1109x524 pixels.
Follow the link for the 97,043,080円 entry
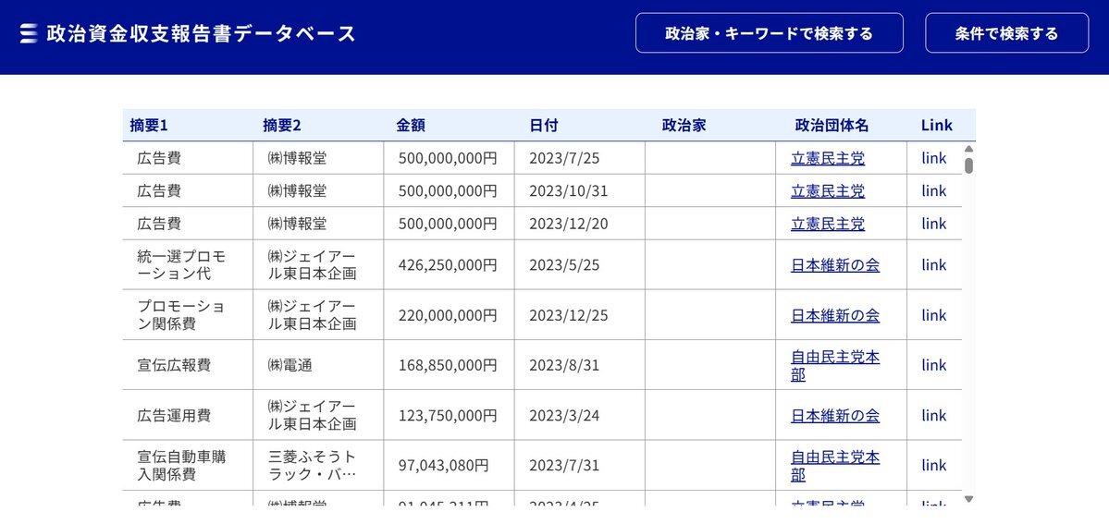click(933, 466)
